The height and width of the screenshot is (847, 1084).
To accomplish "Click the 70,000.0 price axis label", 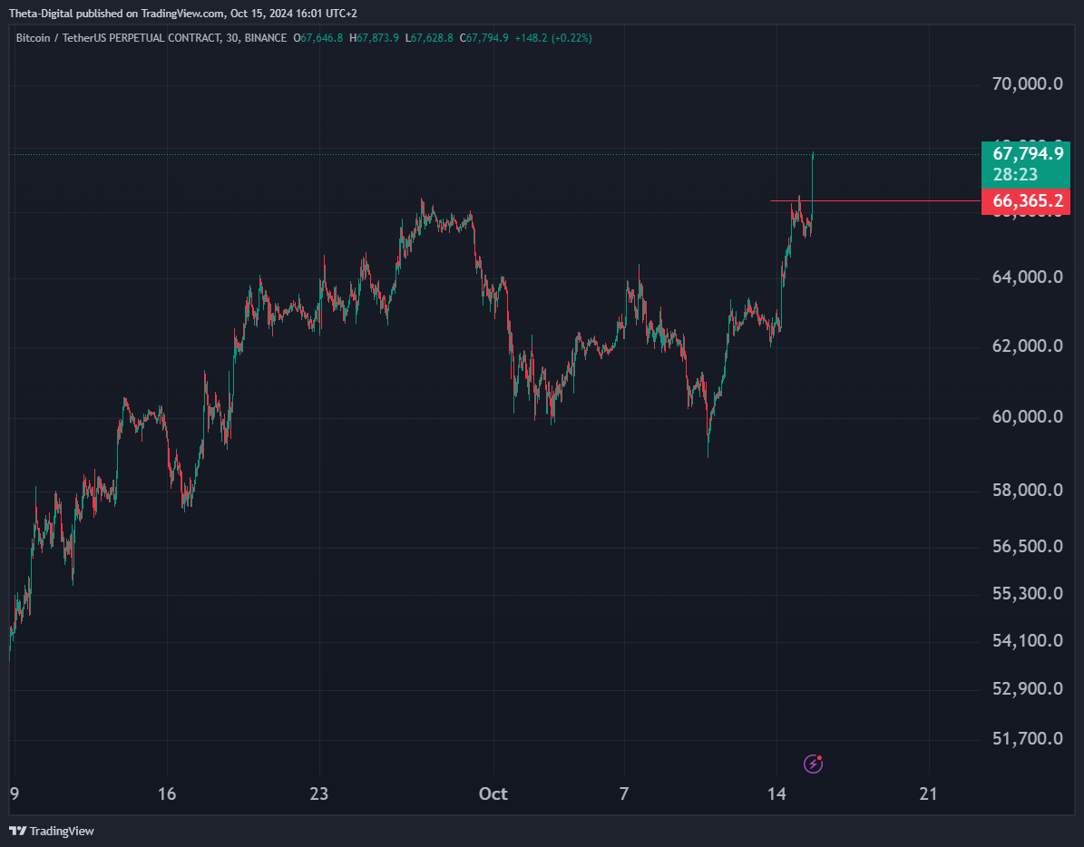I will tap(1028, 83).
